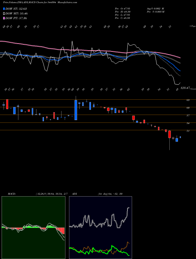Screen dimensions: 196x259
Task: Click the ADX '(14 day) 64, +12, -50' values
Action: 110,194
